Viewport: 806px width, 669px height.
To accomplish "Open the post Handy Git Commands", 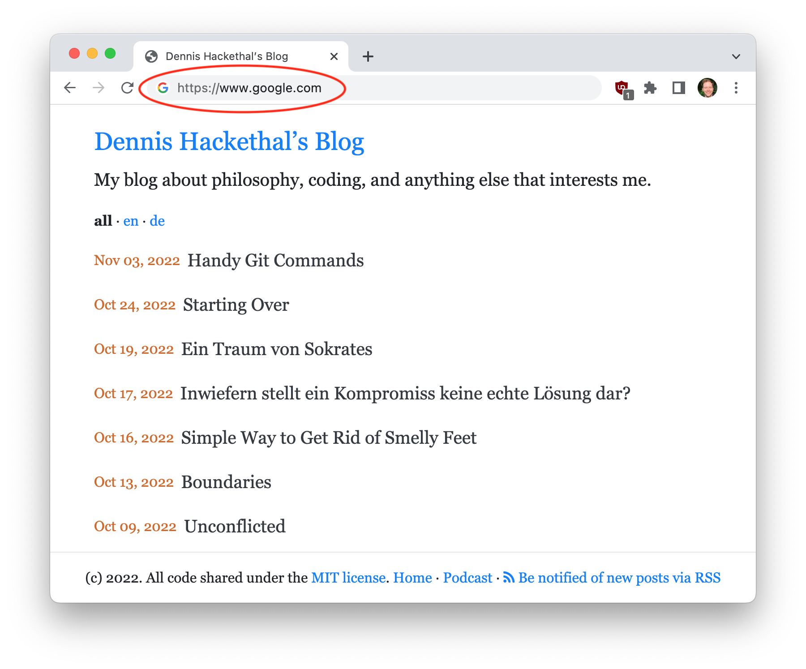I will (275, 260).
